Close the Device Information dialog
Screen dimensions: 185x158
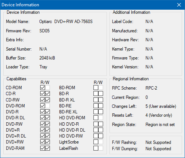click(x=179, y=5)
